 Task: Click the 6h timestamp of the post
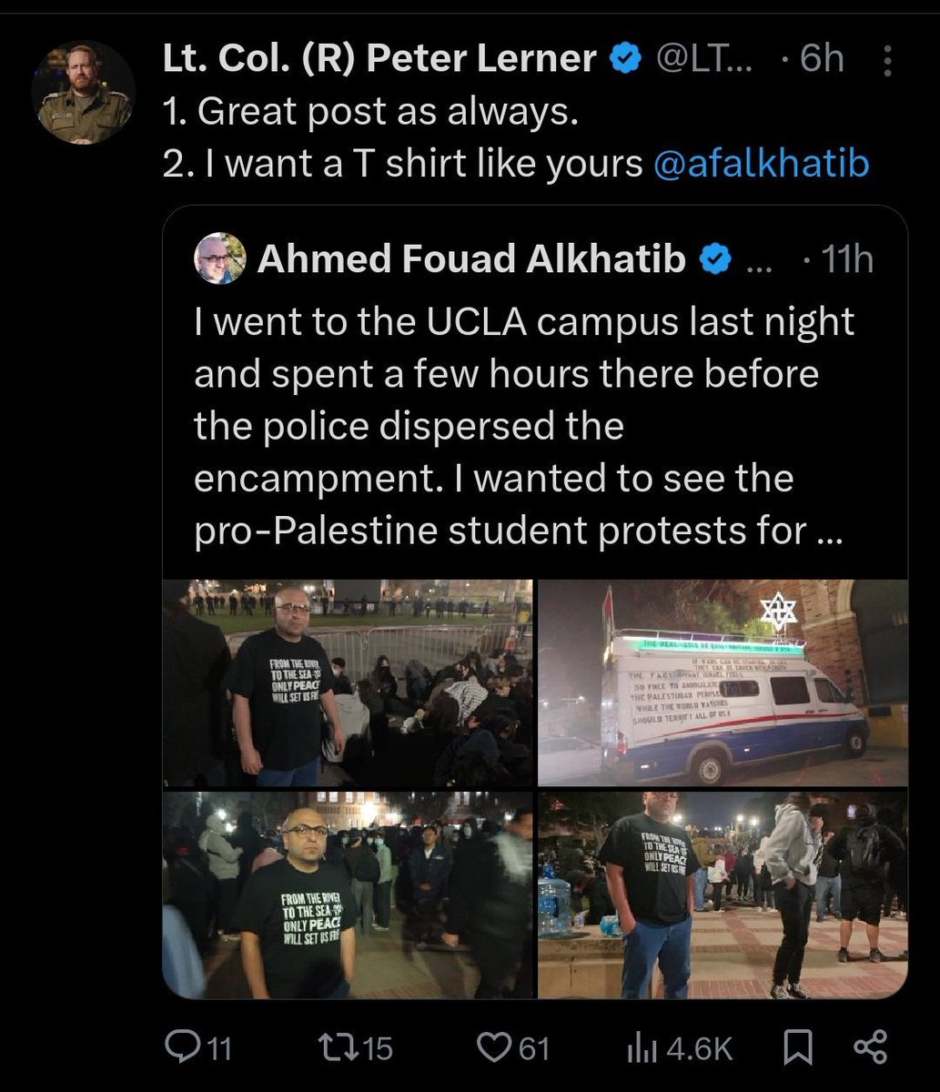(820, 60)
